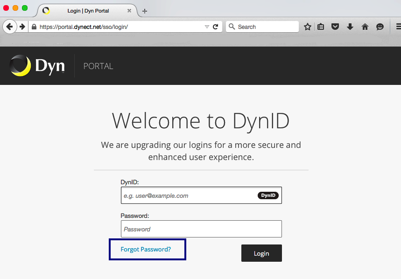The image size is (401, 279).
Task: Open a new tab with the plus button
Action: 145,11
